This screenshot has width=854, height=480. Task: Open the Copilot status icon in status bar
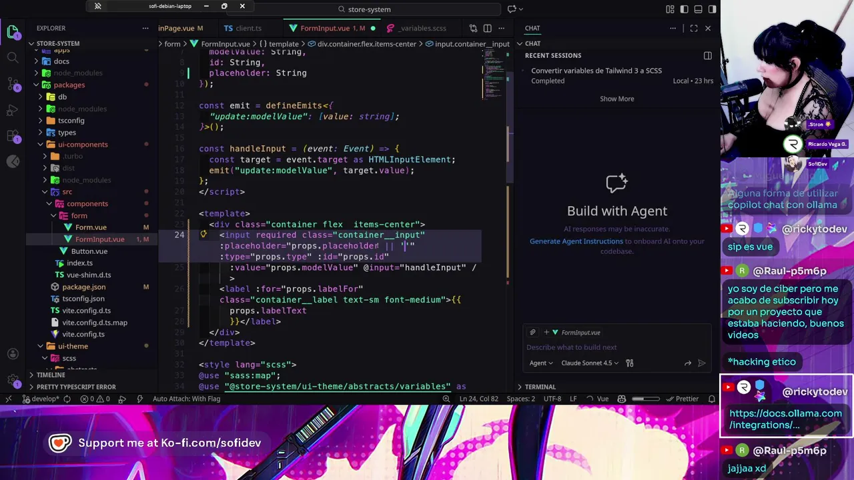tap(622, 399)
